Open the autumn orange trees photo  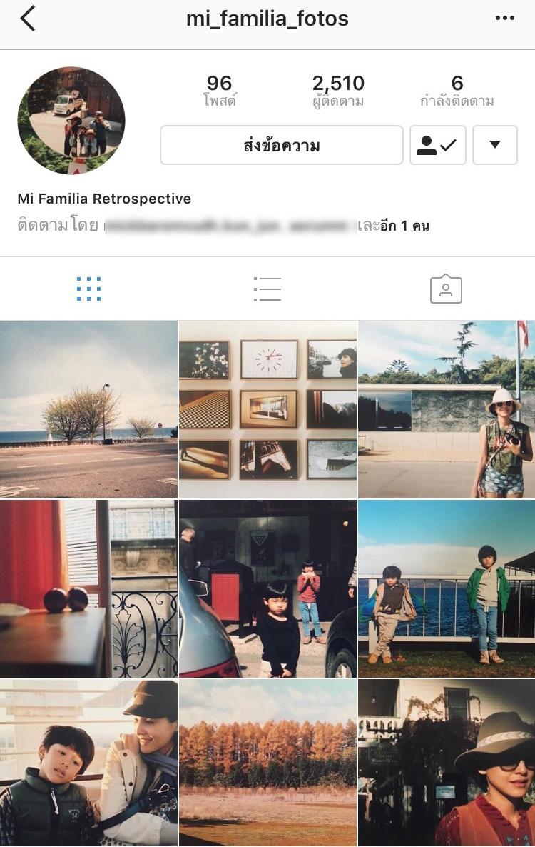tap(267, 763)
